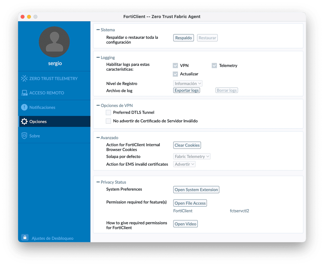Click the Zero Trust Telemetry sidebar icon
324x266 pixels.
24,78
